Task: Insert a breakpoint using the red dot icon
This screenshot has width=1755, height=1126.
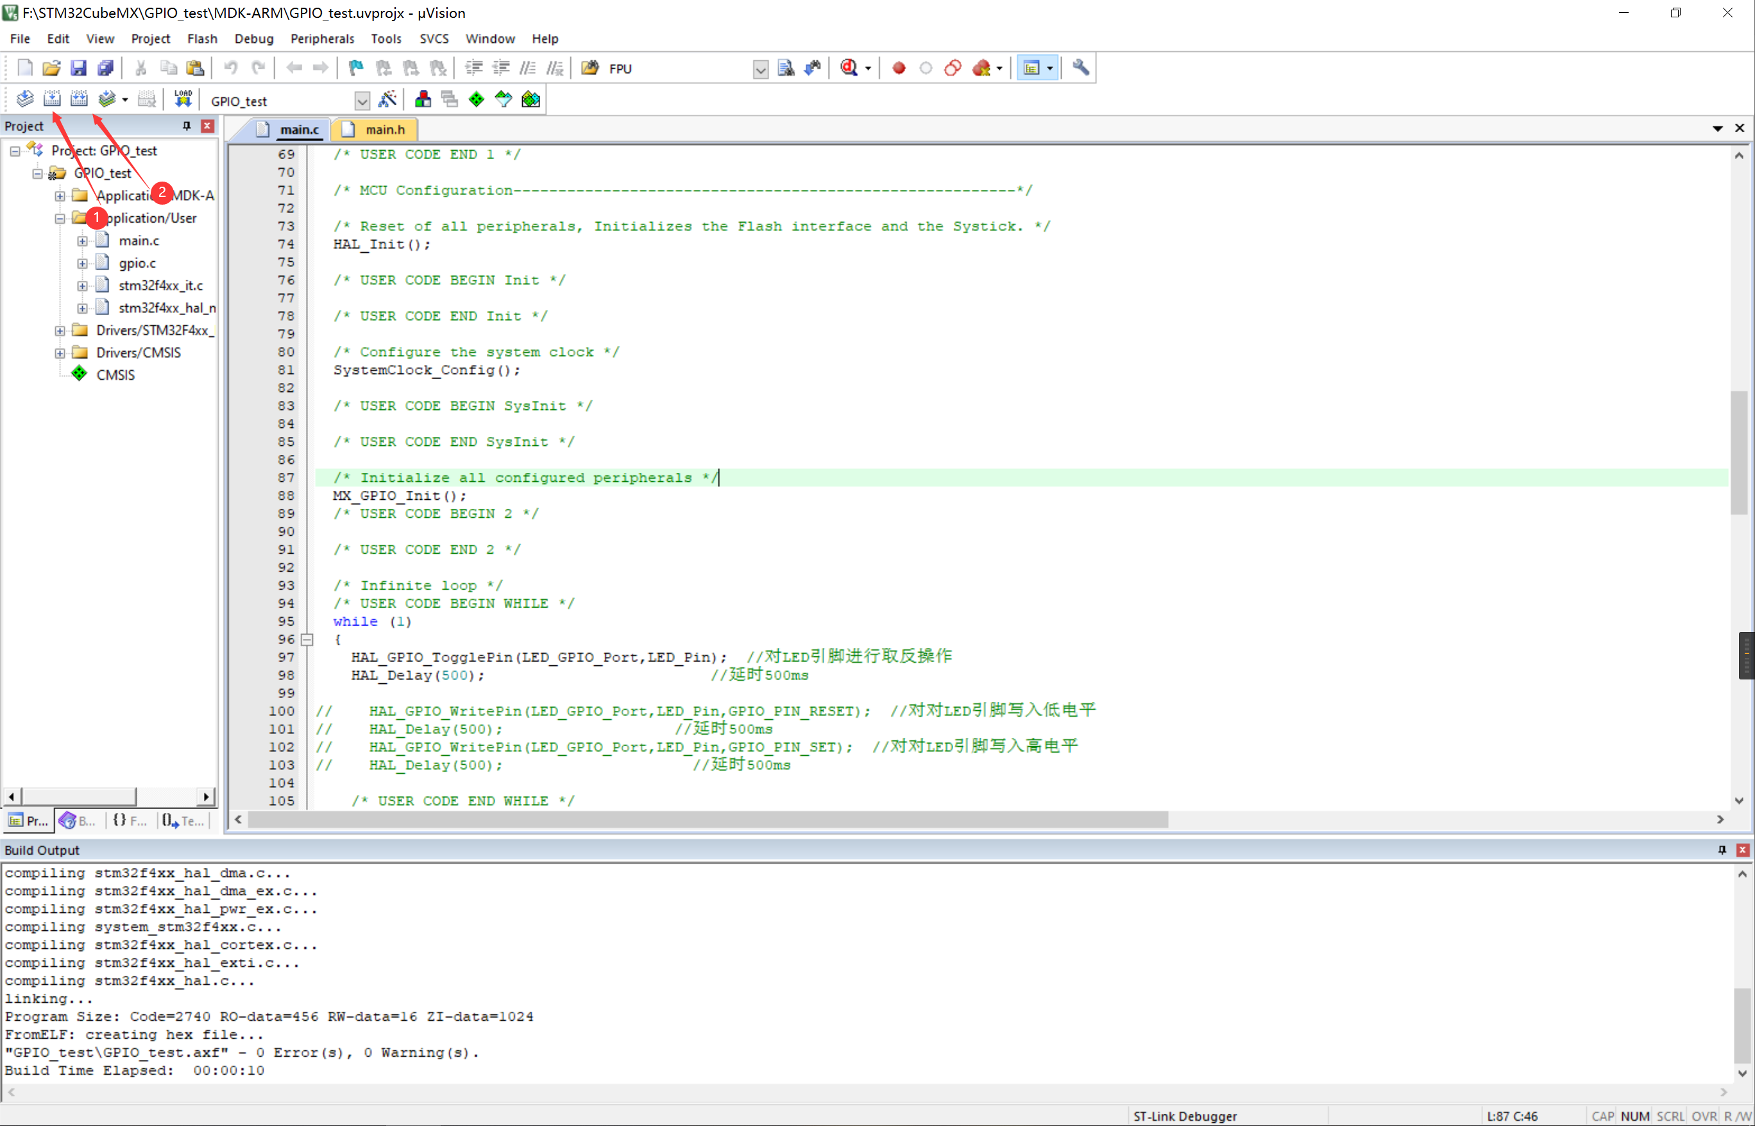Action: pos(898,67)
